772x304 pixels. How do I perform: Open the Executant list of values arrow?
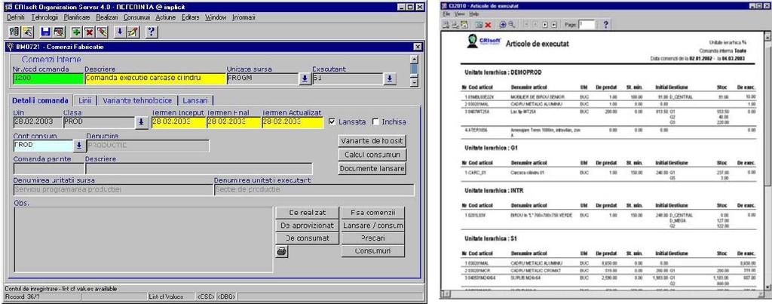[390, 79]
